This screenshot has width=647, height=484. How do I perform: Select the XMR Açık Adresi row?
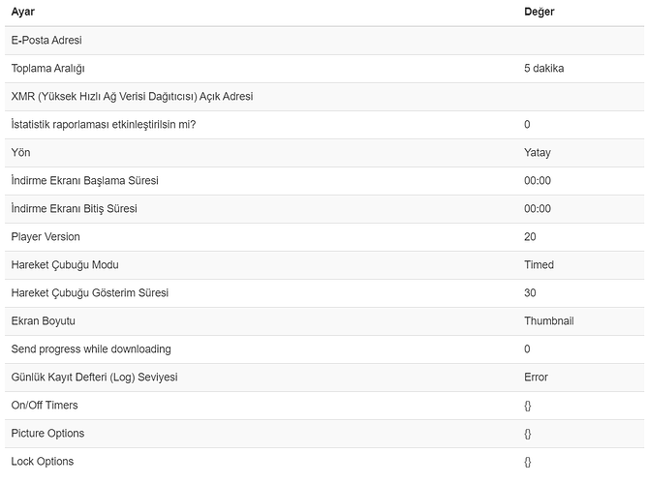324,97
